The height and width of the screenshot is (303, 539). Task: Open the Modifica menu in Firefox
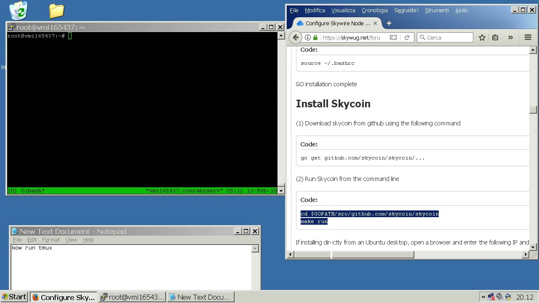pos(315,11)
